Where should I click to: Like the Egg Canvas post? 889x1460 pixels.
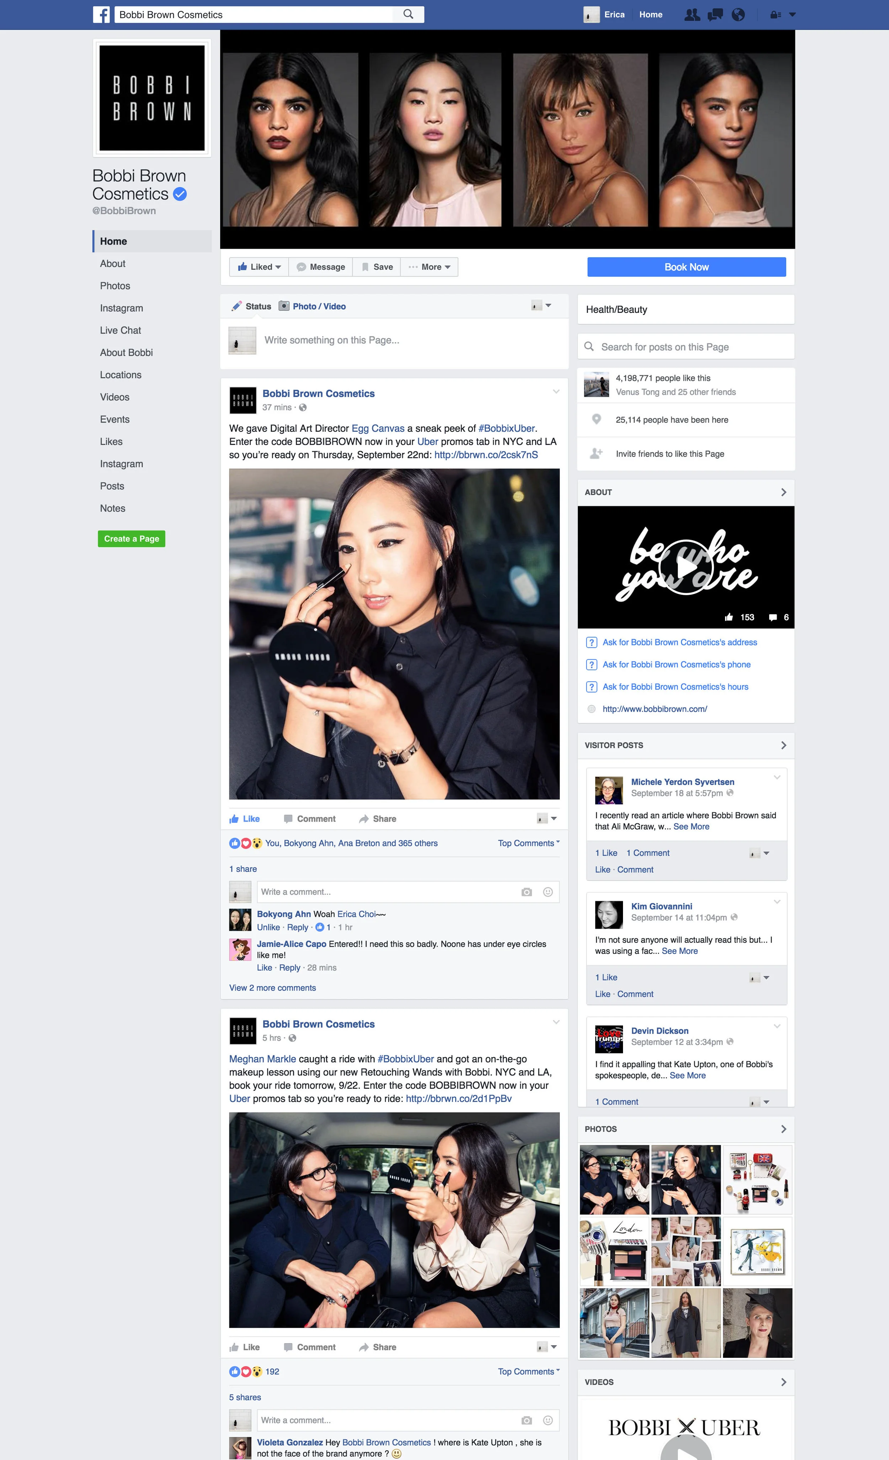245,819
